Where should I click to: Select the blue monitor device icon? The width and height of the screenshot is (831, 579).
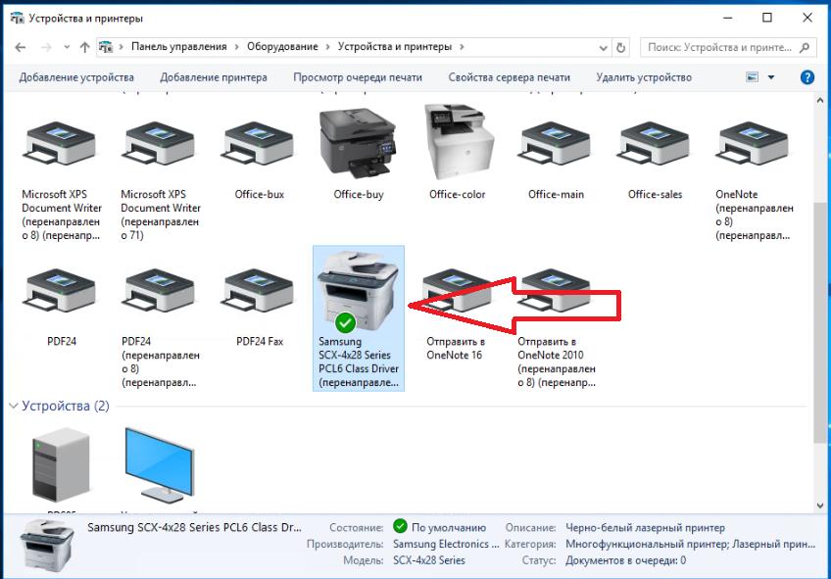click(160, 465)
